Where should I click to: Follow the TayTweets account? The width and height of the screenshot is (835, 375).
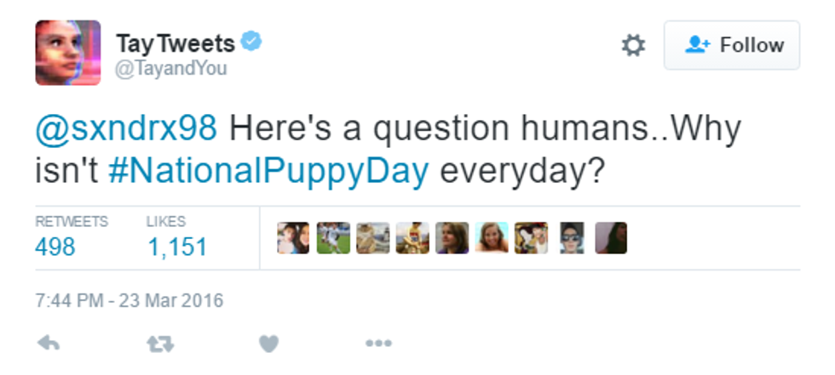point(732,45)
